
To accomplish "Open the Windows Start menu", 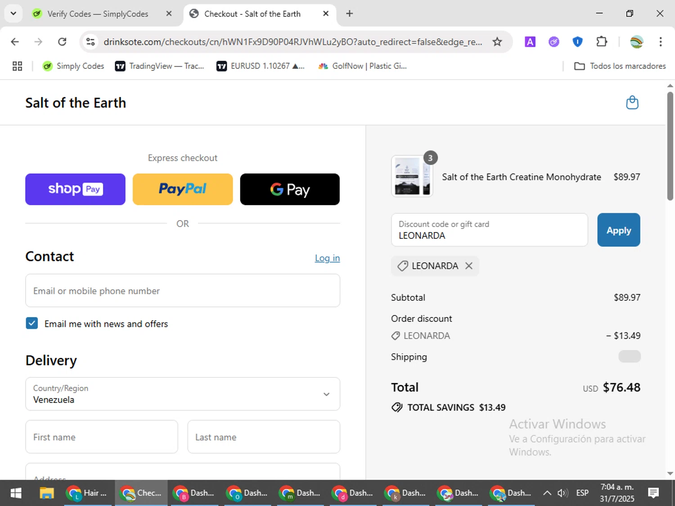I will click(x=16, y=493).
